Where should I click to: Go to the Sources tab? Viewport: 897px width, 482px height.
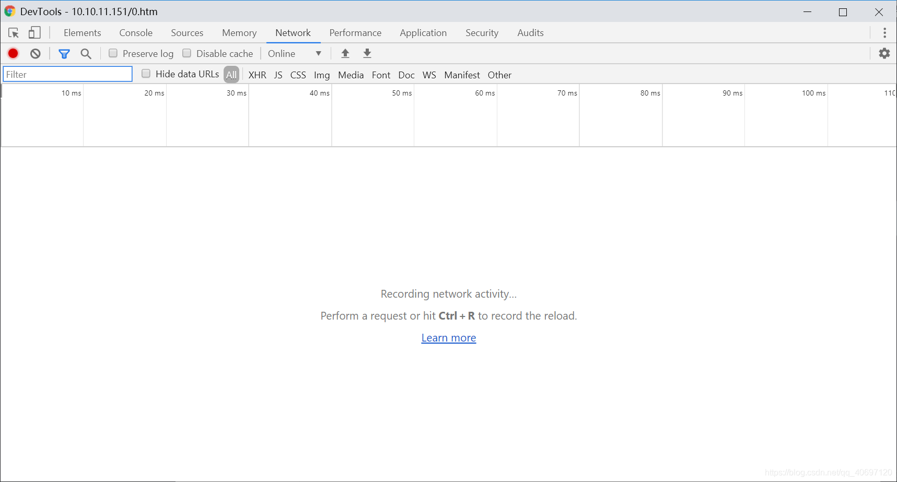click(x=187, y=33)
